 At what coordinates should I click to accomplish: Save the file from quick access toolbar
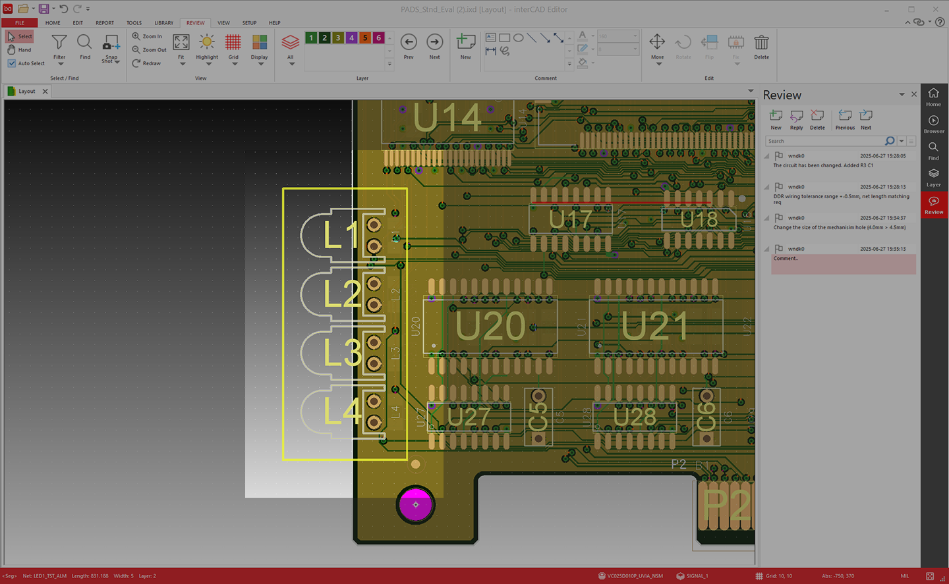click(43, 9)
